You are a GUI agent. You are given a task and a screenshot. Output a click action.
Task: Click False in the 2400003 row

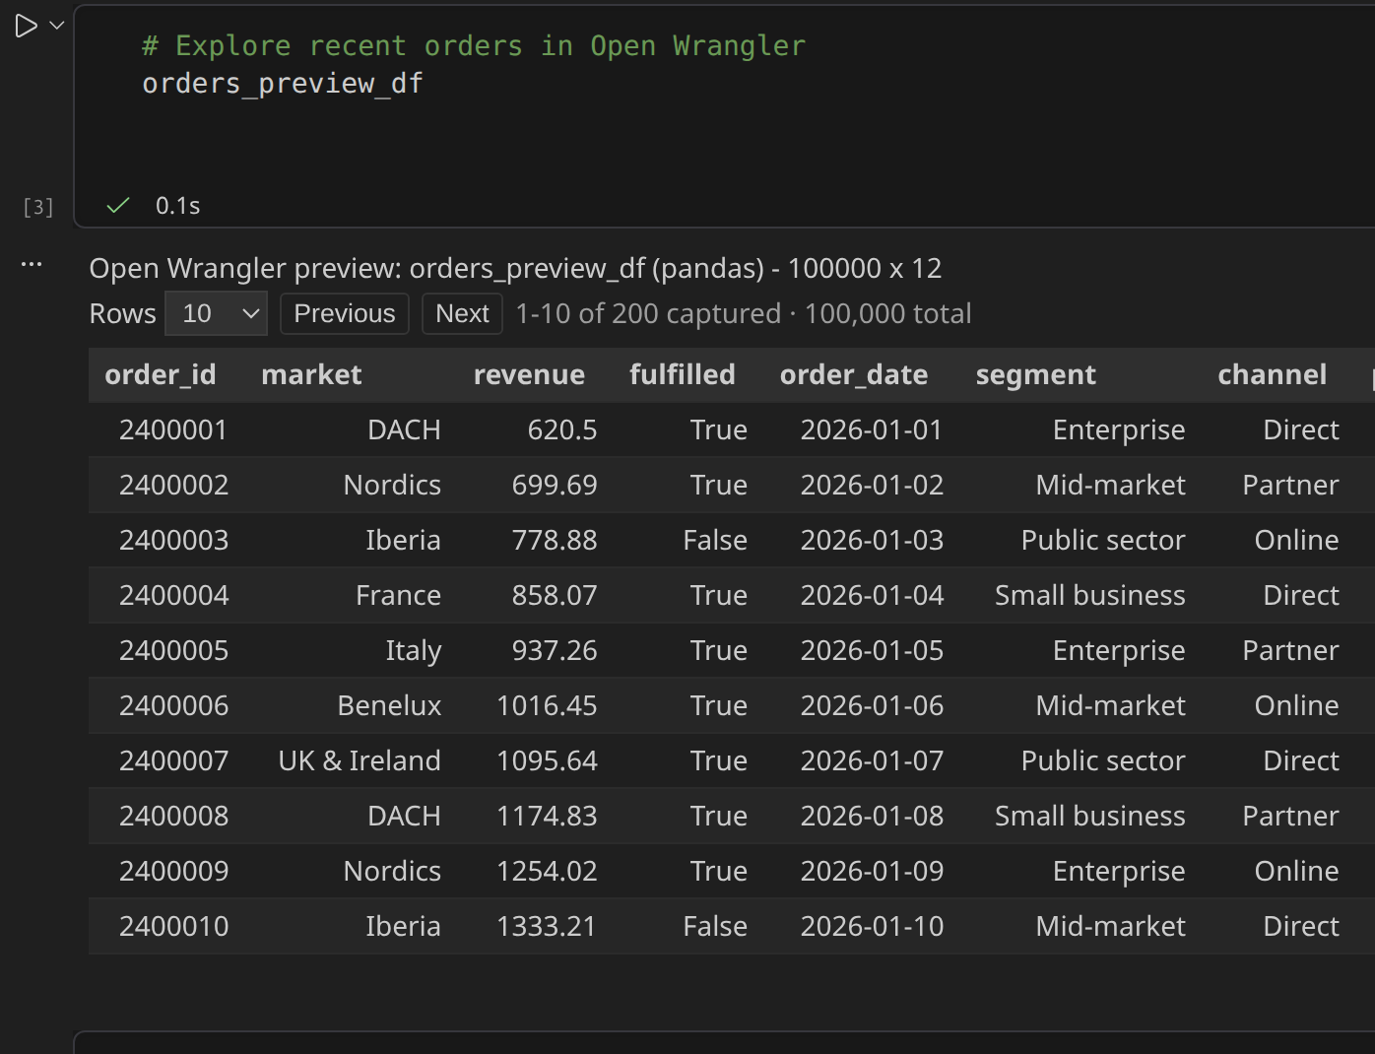(x=715, y=540)
